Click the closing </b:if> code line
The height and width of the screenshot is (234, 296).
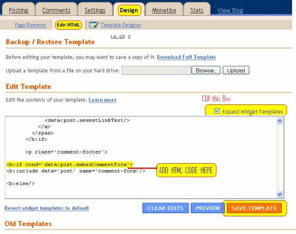pyautogui.click(x=36, y=139)
